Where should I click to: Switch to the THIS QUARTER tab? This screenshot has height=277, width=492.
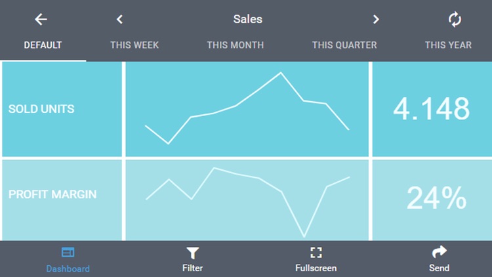click(344, 45)
